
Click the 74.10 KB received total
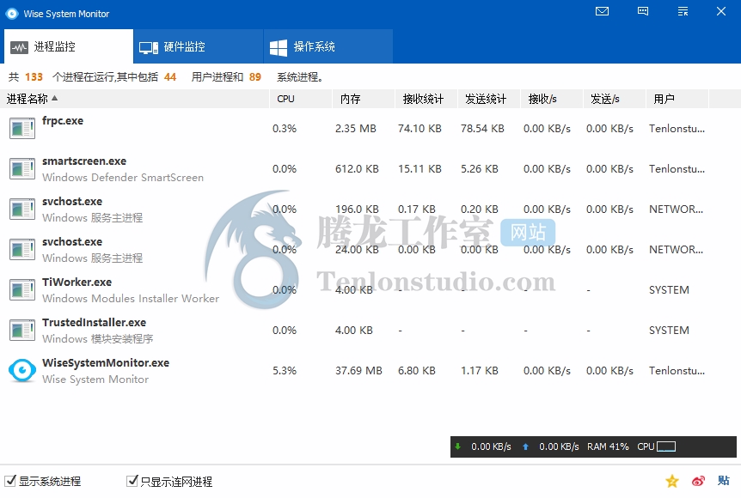point(419,129)
